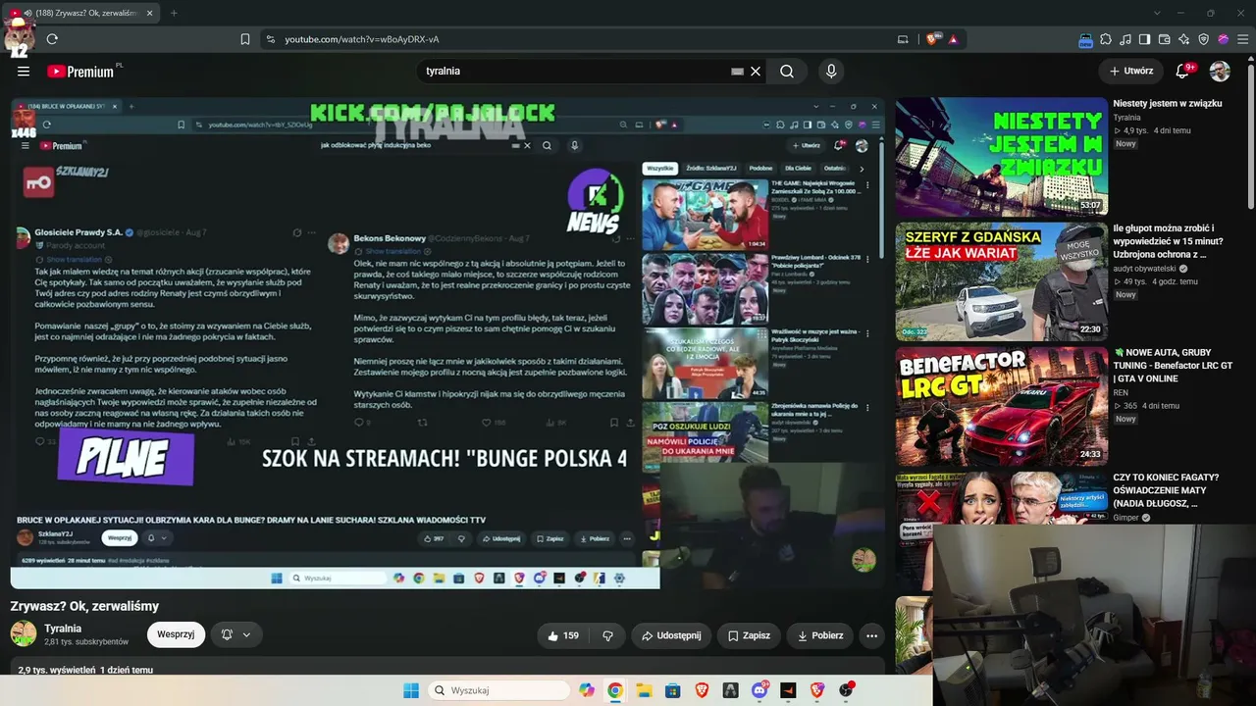Screen dimensions: 1256x706
Task: Click the Wesprzyj button beside the Tyralnia channel
Action: click(x=176, y=634)
